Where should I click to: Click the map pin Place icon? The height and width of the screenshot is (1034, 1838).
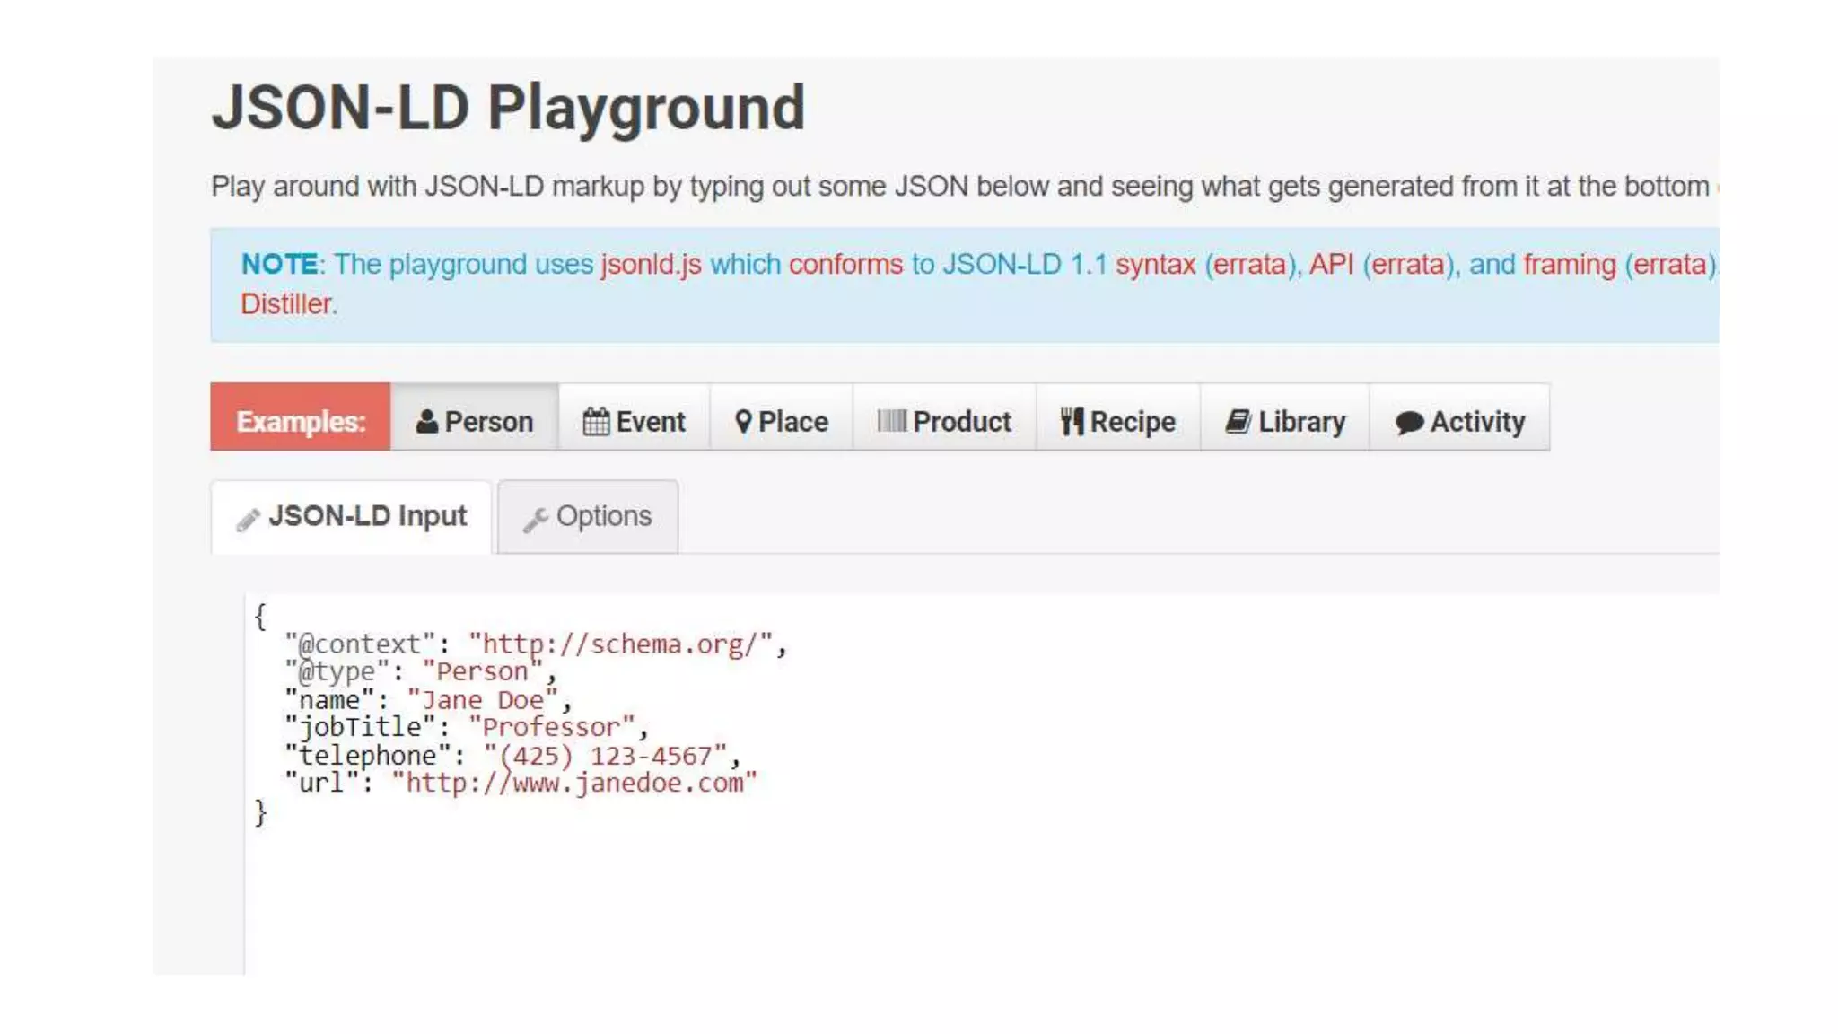click(x=743, y=421)
